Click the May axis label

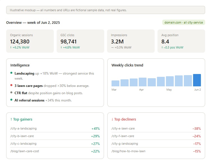(x=169, y=90)
